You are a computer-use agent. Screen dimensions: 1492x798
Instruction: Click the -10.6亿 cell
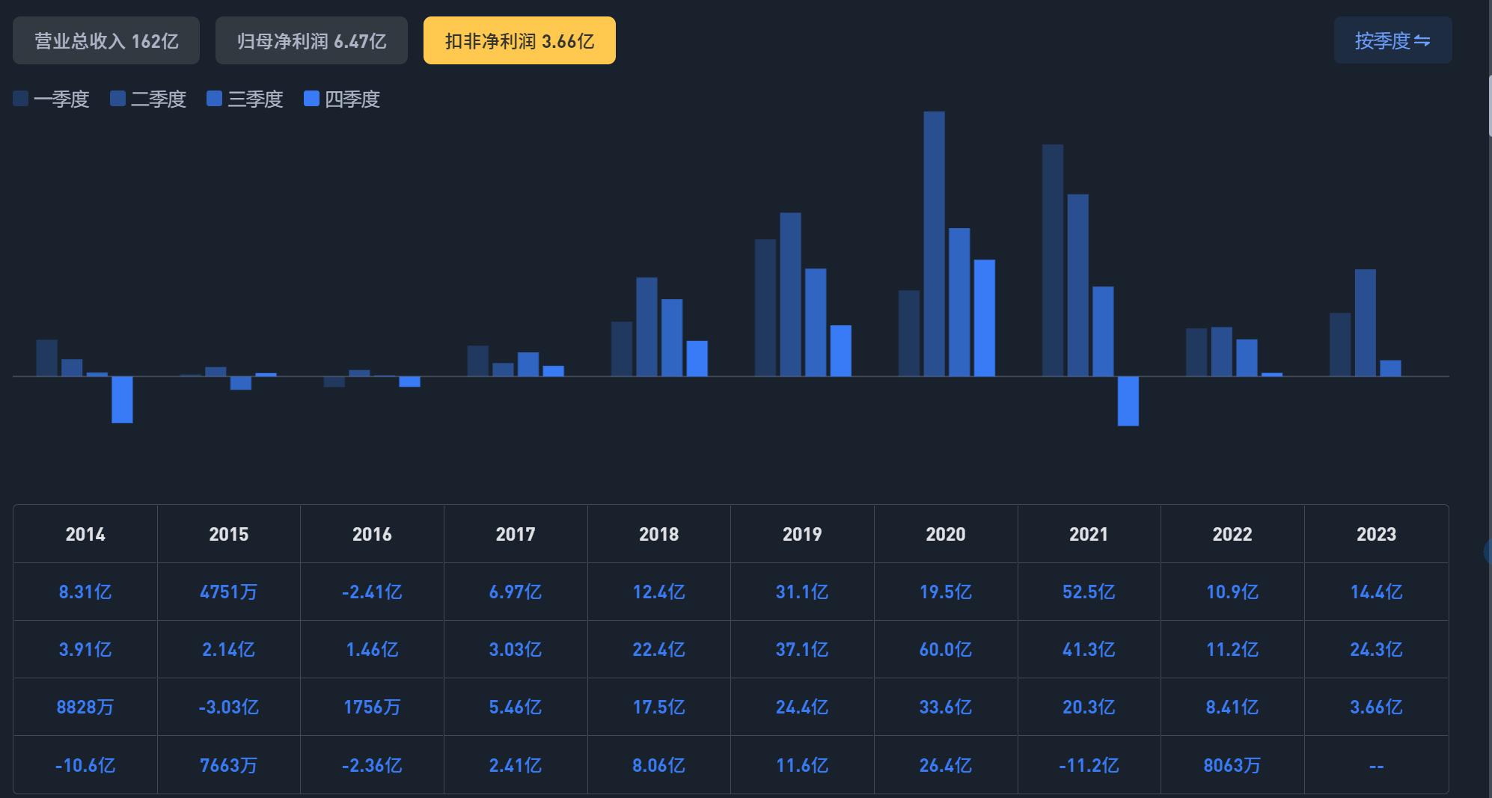pyautogui.click(x=85, y=765)
